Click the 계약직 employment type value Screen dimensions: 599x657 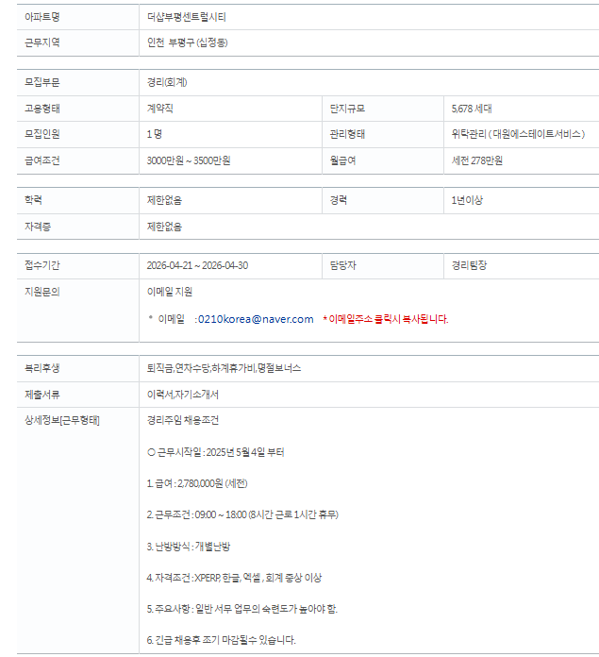coord(160,109)
